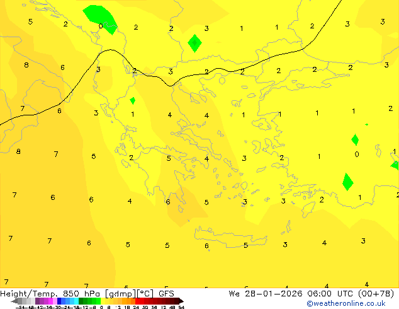
Task: Click the '[gdmp]' unit label
Action: coord(120,294)
